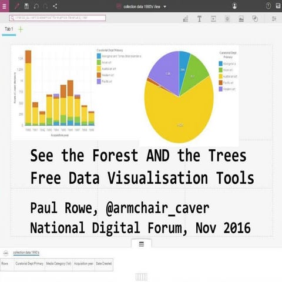Click the columns grip icon at the bottom
The width and height of the screenshot is (282, 282).
(x=142, y=277)
